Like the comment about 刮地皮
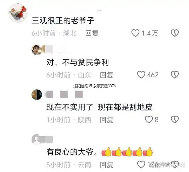 (x=149, y=119)
